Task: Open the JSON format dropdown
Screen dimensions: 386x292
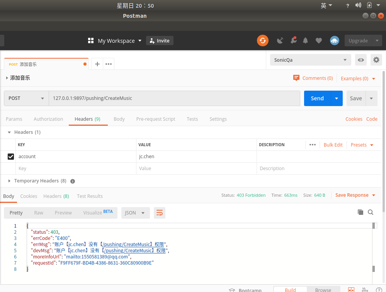Action: coord(135,213)
